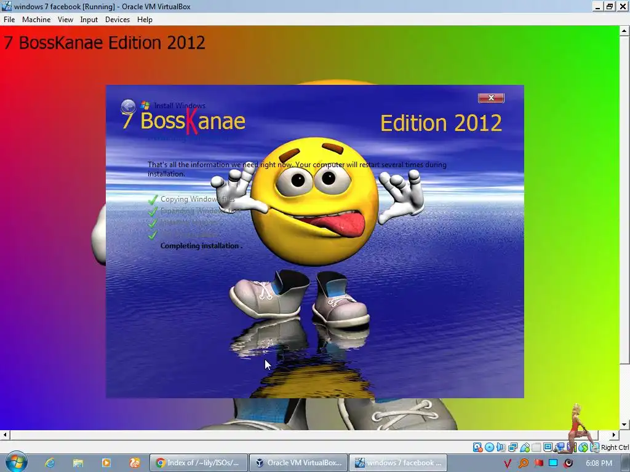
Task: Click the cyan monitor tray icon
Action: click(553, 463)
